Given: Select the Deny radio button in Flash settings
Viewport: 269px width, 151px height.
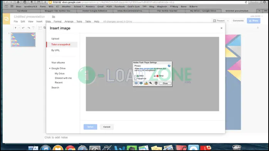Looking at the screenshot, I should pos(155,76).
